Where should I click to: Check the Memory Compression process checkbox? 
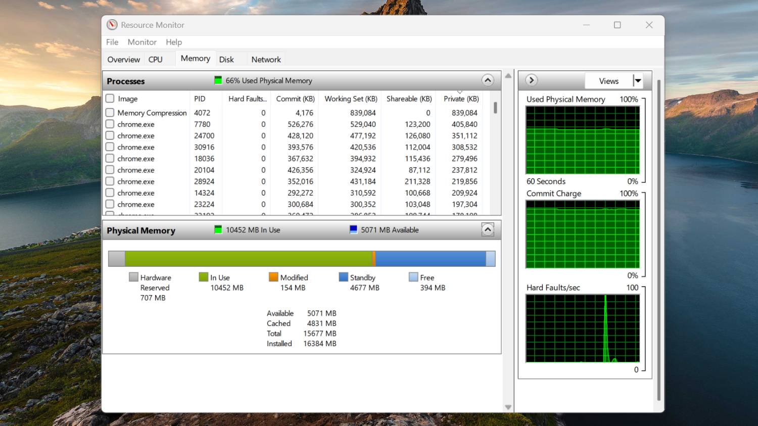[110, 112]
